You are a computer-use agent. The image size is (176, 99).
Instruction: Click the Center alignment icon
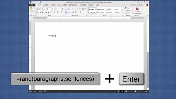[x=68, y=12]
